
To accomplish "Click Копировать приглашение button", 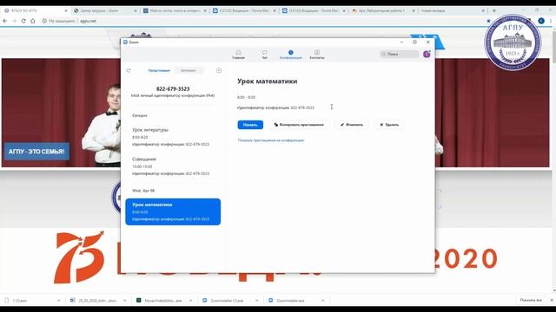I will (x=299, y=125).
